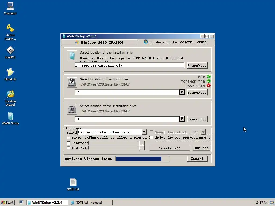The image size is (275, 206).
Task: Switch to NOTE.txt - Notepad taskbar button
Action: [91, 203]
